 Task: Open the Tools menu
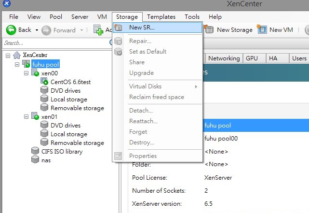(x=192, y=17)
